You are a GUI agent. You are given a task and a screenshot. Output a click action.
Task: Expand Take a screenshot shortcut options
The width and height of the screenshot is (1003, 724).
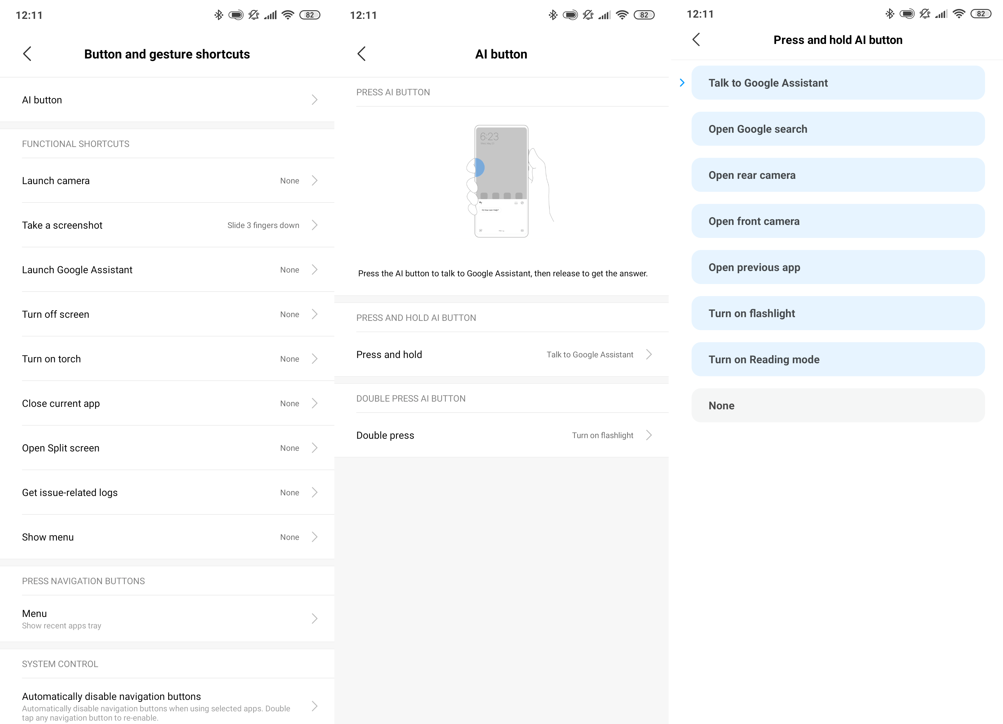167,226
